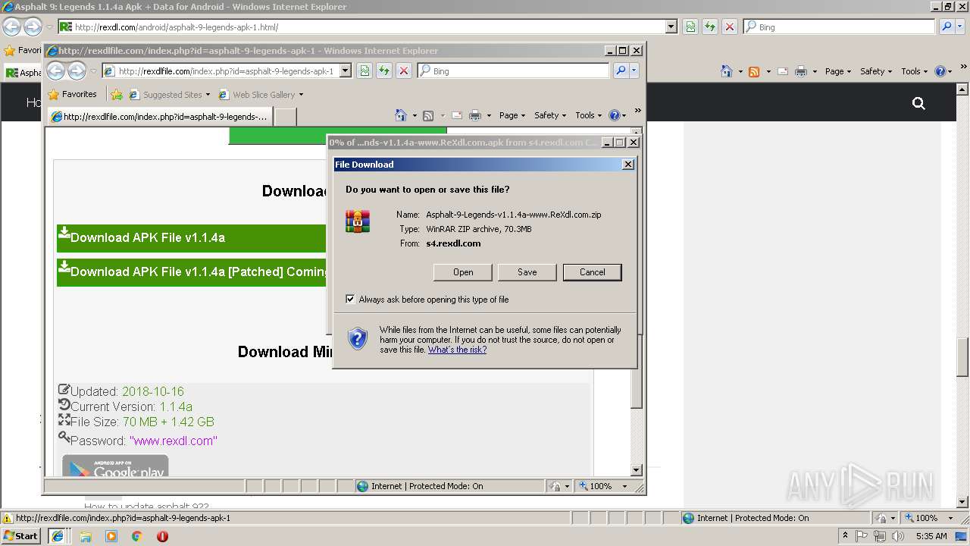Click Open button in File Download dialog
Viewport: 970px width, 546px height.
pyautogui.click(x=463, y=272)
